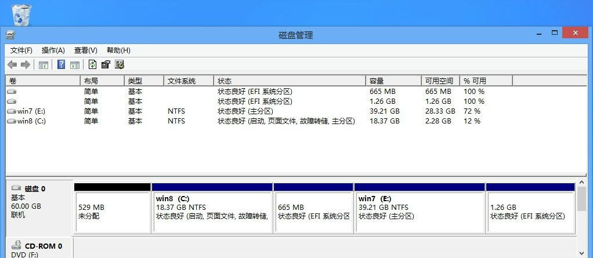Click the 磁盘 0 disk icon
Viewport: 593px width, 258px height.
(17, 188)
